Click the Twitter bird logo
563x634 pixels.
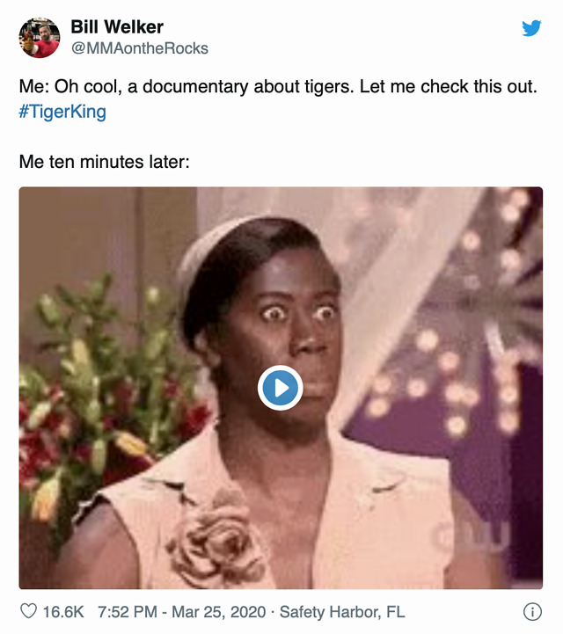(531, 28)
